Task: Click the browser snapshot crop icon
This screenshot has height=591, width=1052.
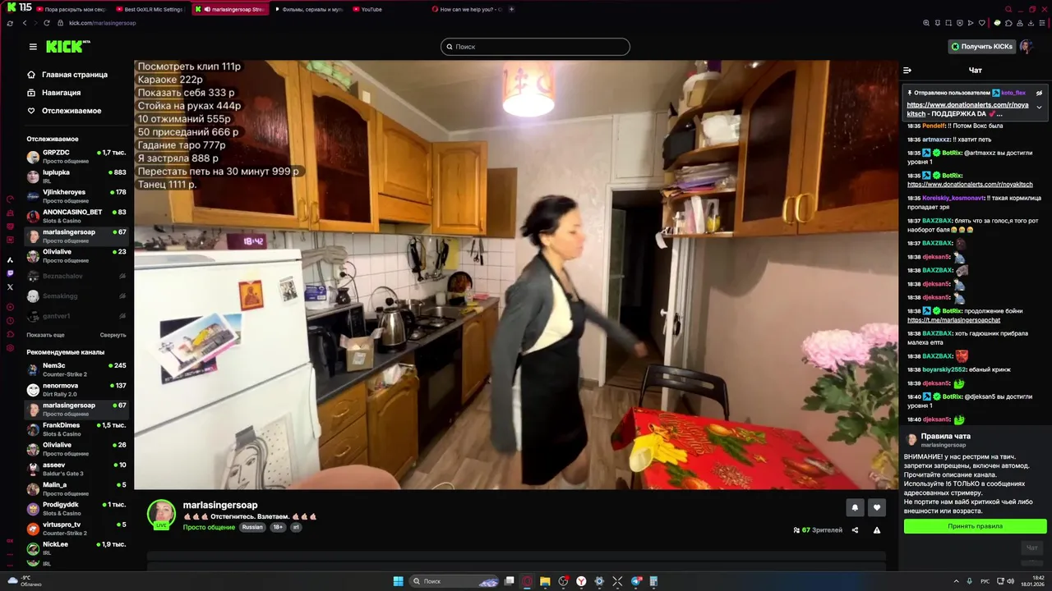Action: (948, 23)
